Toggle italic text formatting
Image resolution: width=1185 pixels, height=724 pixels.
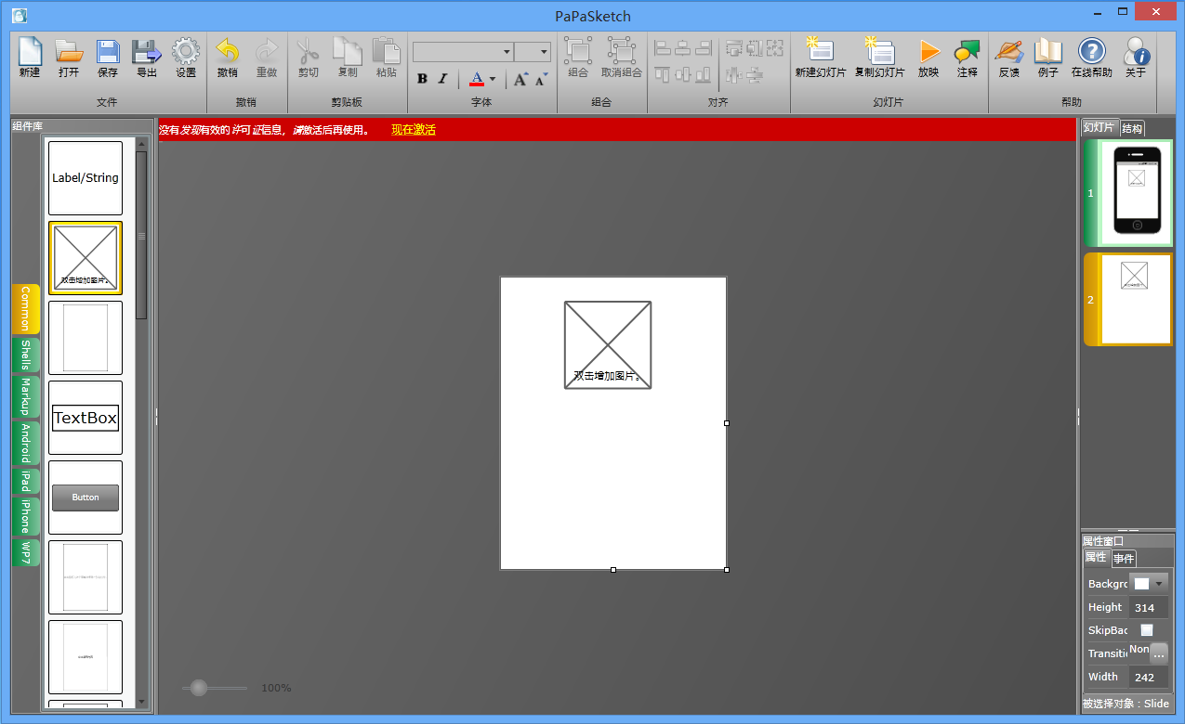(443, 79)
